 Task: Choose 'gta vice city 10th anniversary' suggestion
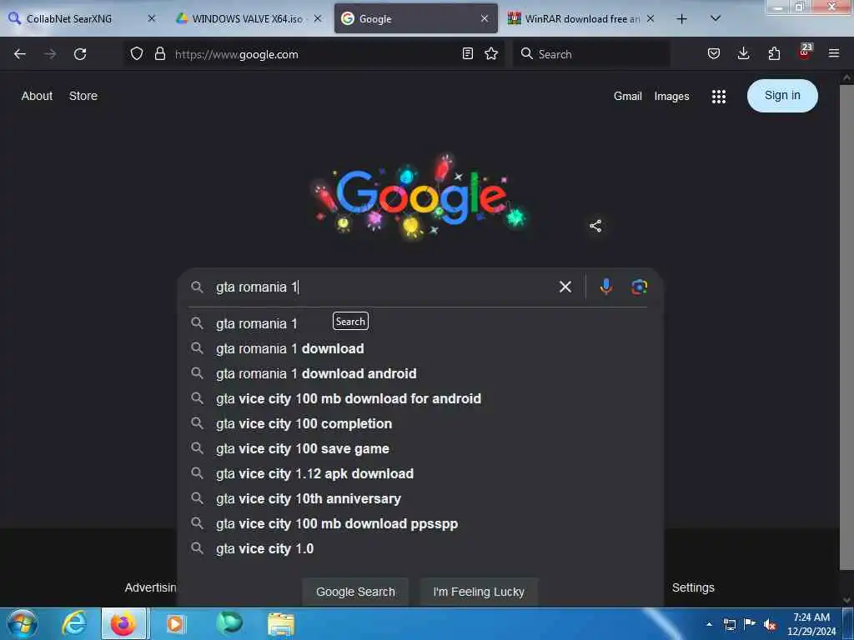tap(419, 498)
